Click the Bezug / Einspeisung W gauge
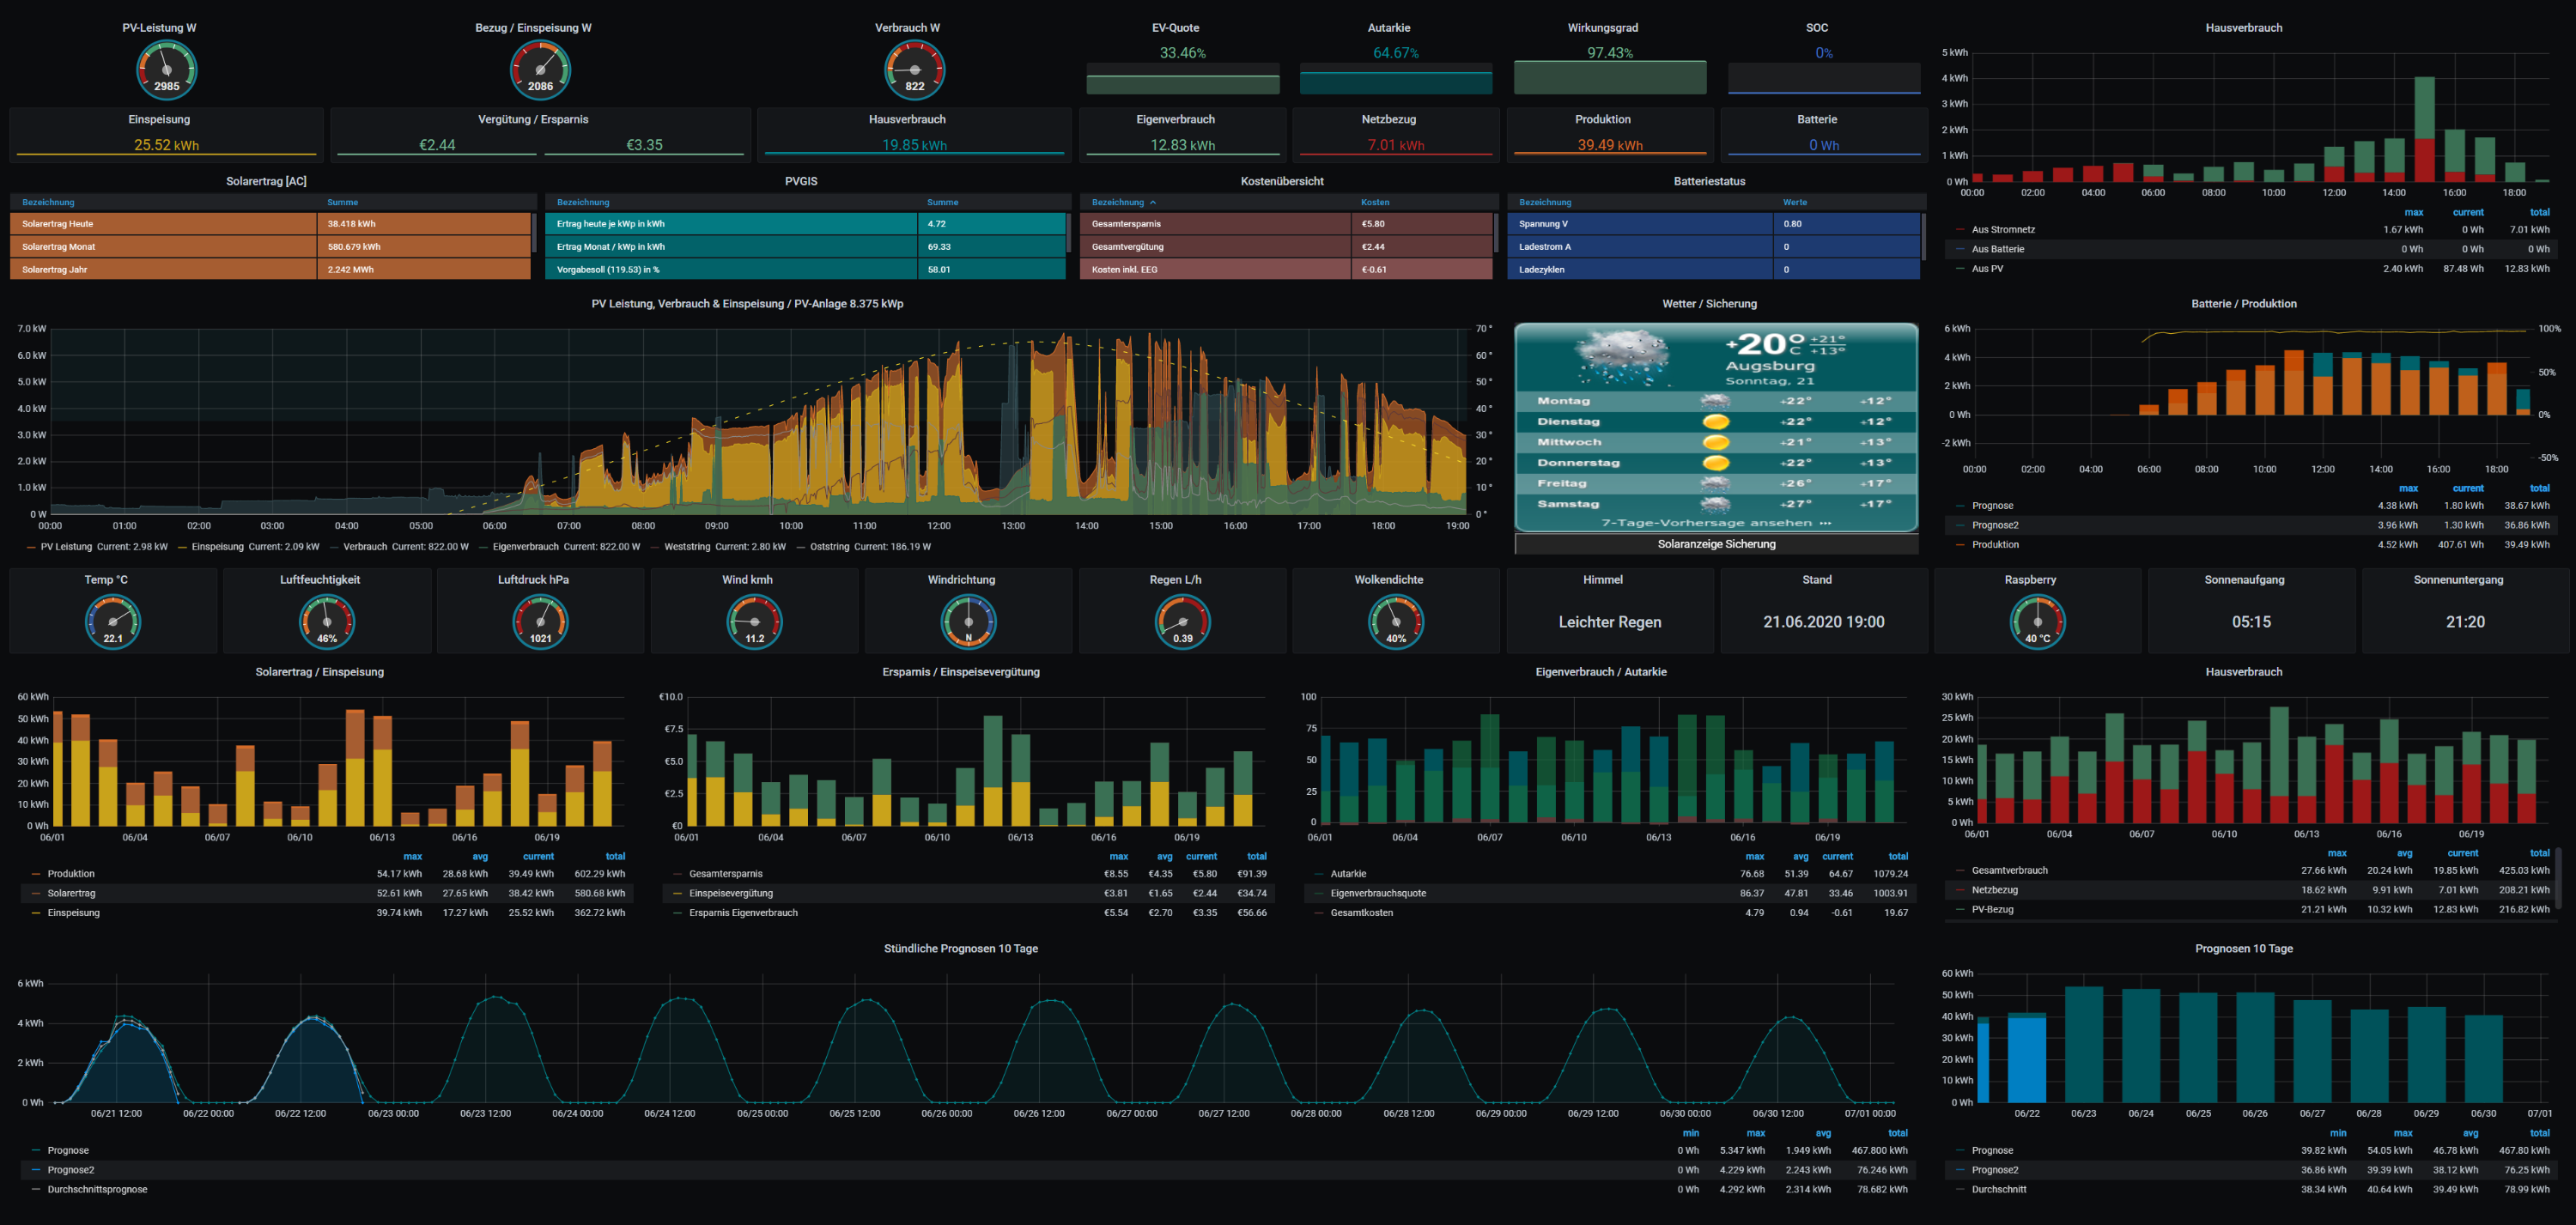This screenshot has height=1225, width=2576. pyautogui.click(x=540, y=70)
